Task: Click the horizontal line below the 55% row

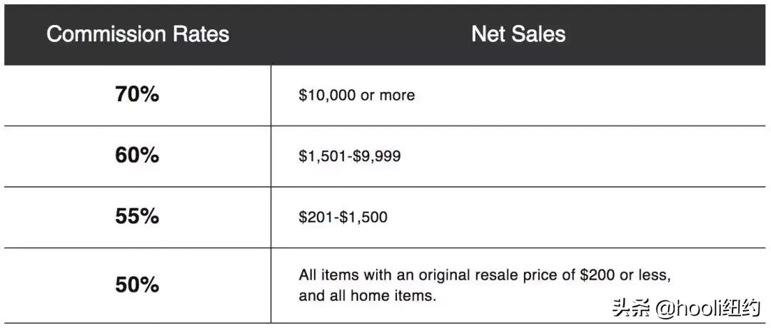Action: 385,248
